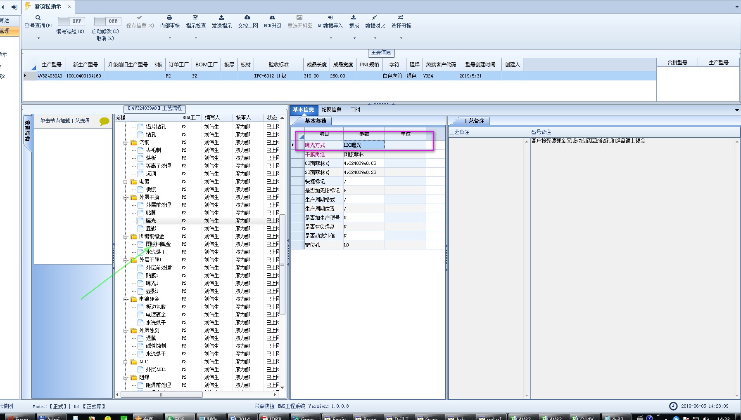Image resolution: width=741 pixels, height=420 pixels.
Task: Select the 工艺备注 tab
Action: (x=473, y=121)
